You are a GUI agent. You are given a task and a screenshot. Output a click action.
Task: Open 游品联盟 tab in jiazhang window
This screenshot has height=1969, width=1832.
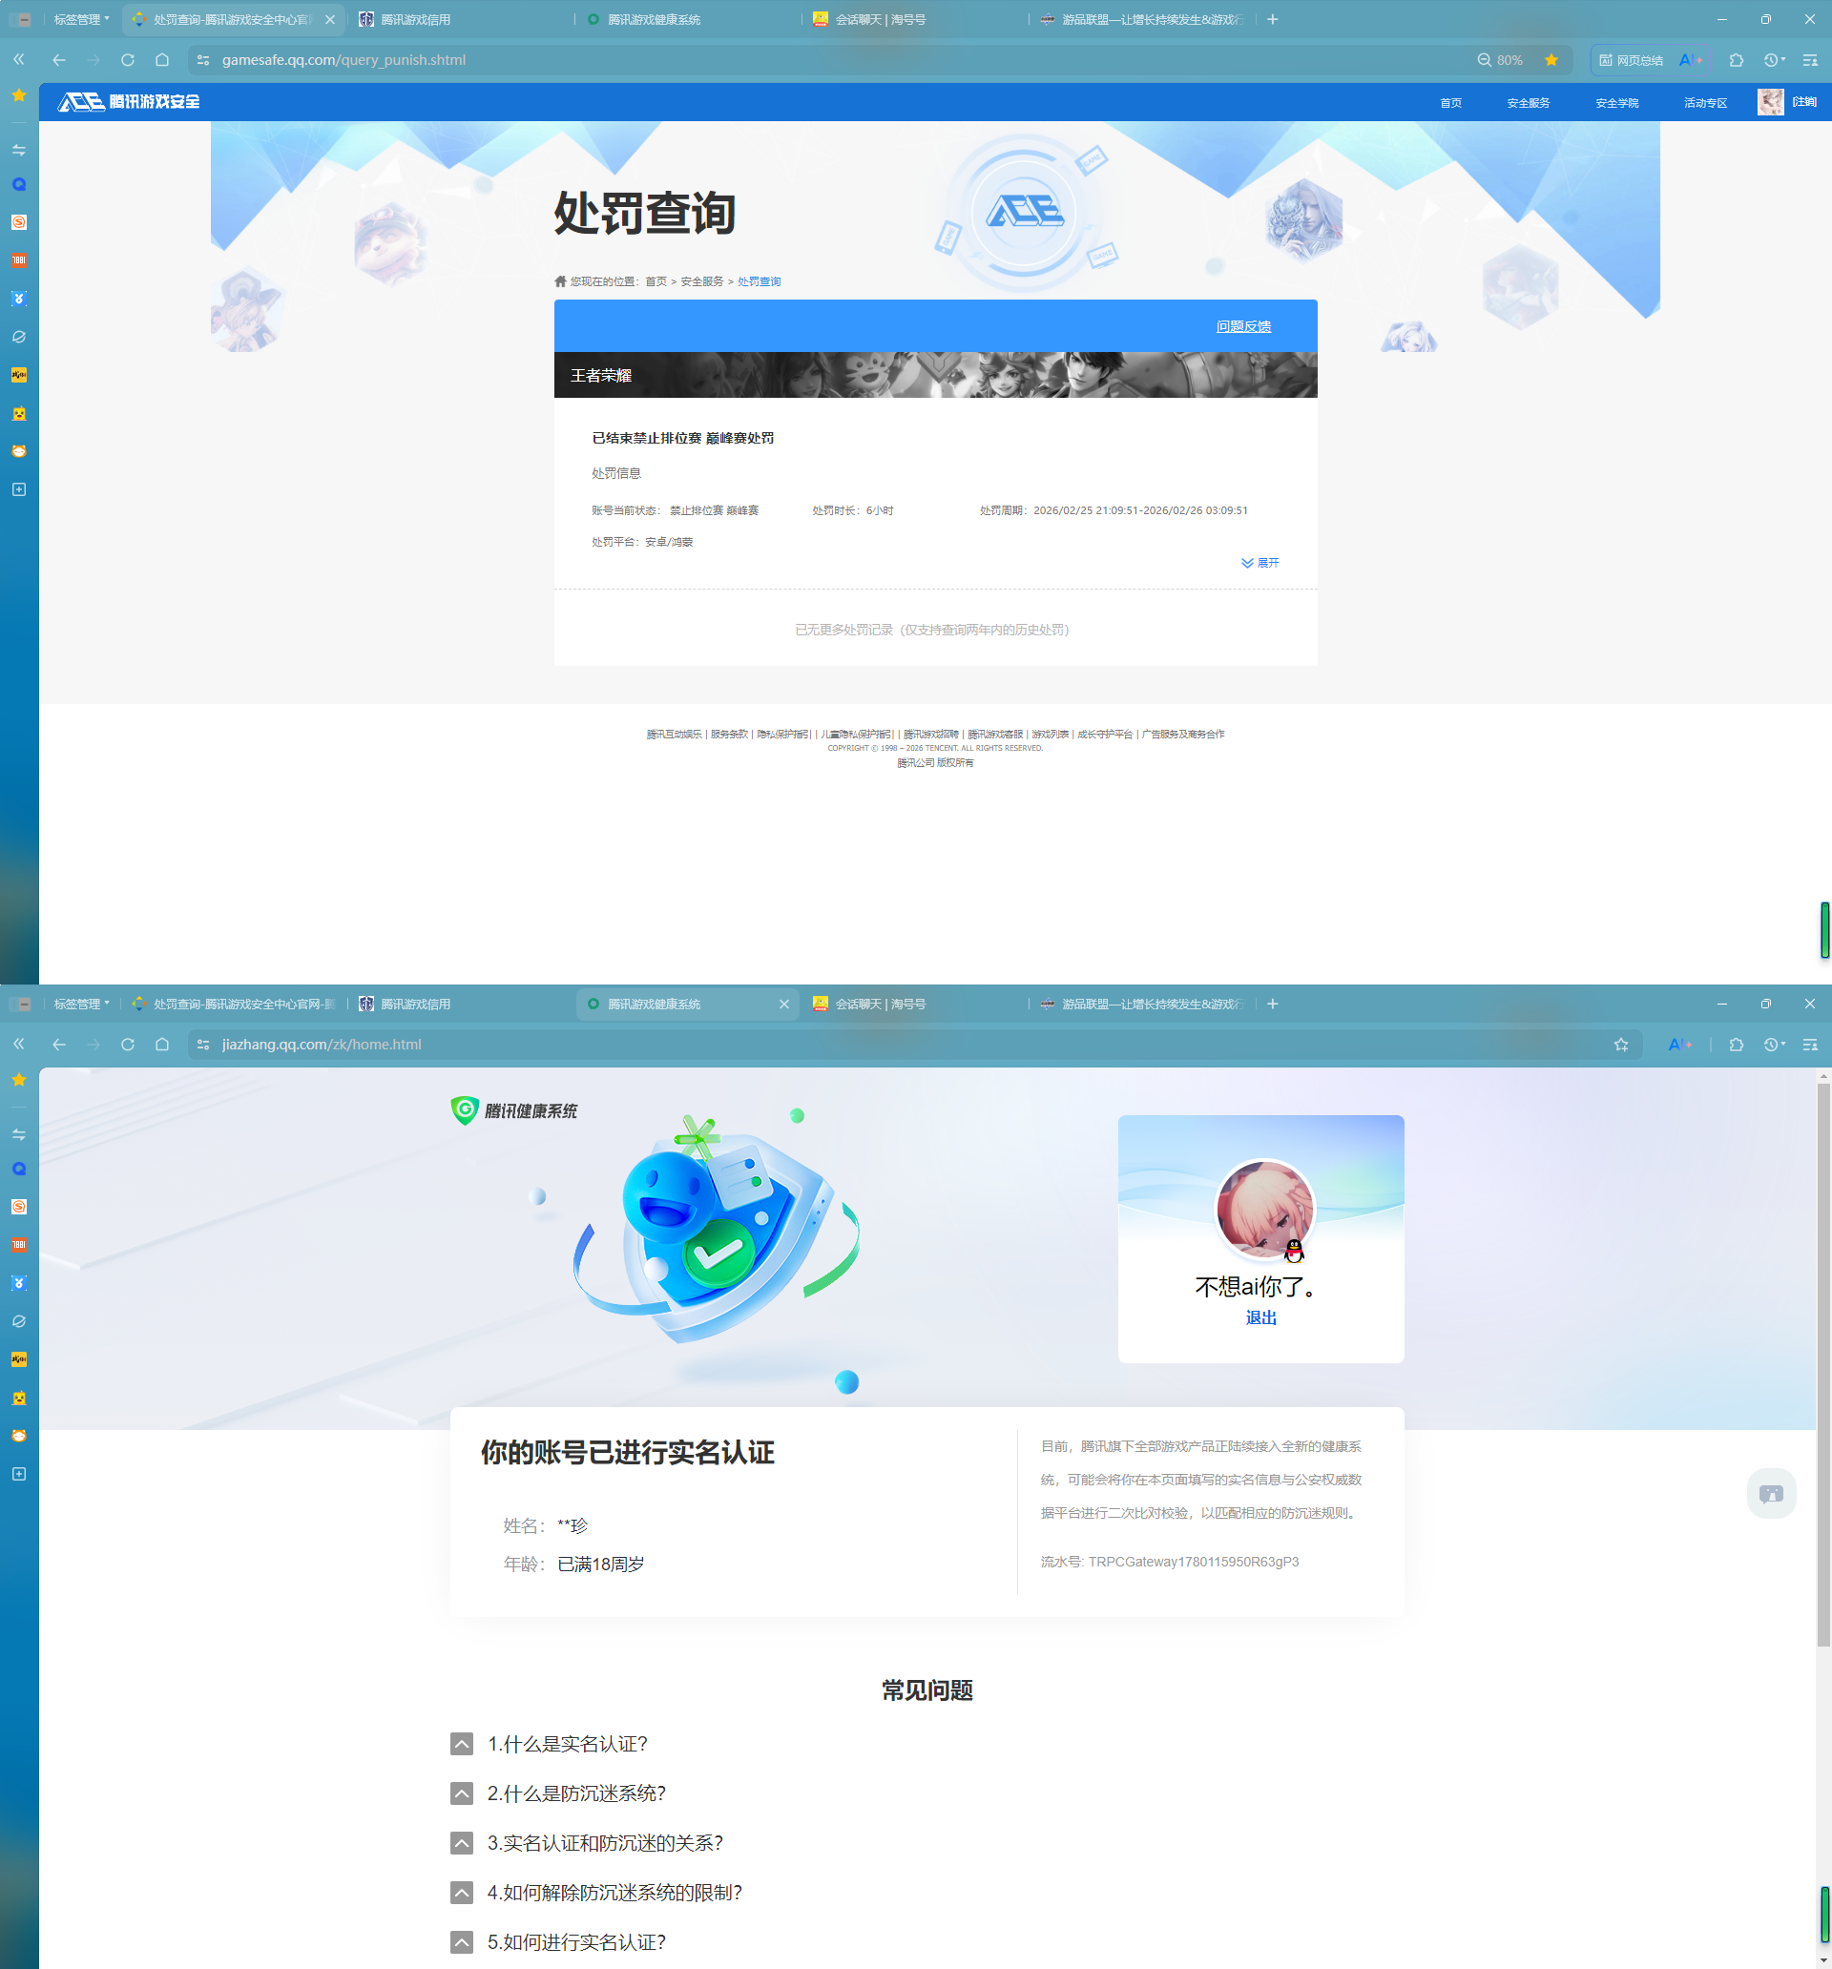pyautogui.click(x=1142, y=1004)
